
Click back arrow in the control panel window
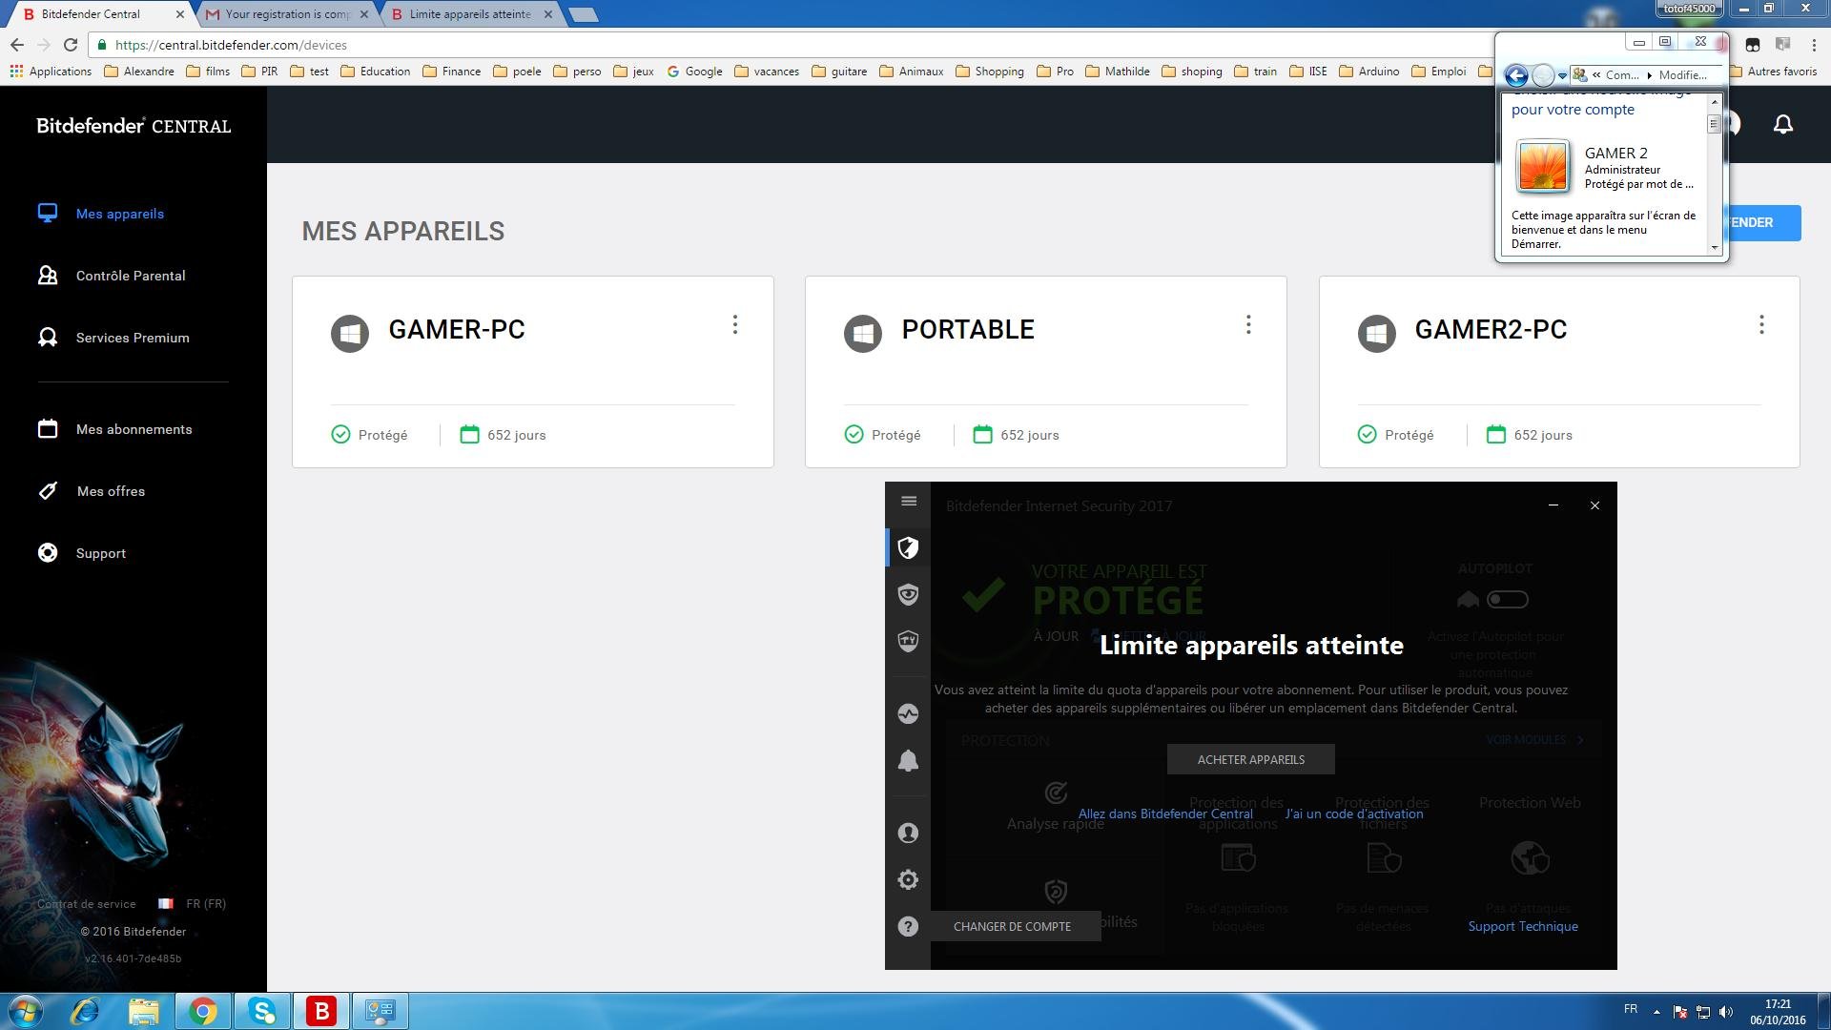(1515, 74)
